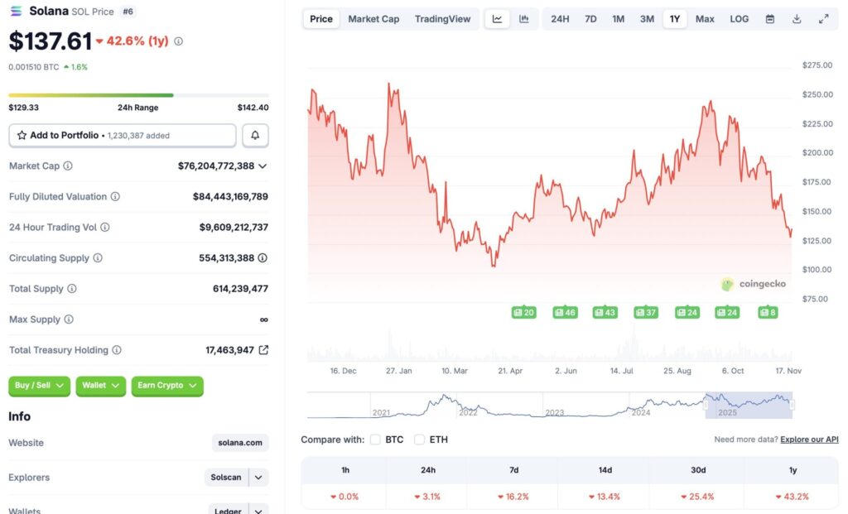Open the Solscan explorers dropdown
This screenshot has width=848, height=514.
(x=236, y=477)
